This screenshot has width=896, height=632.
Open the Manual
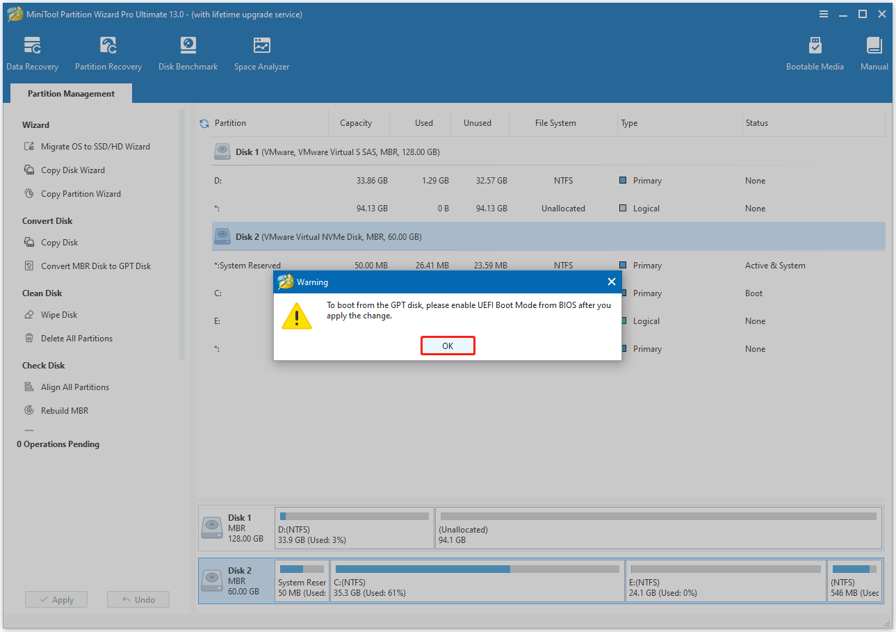[x=873, y=52]
